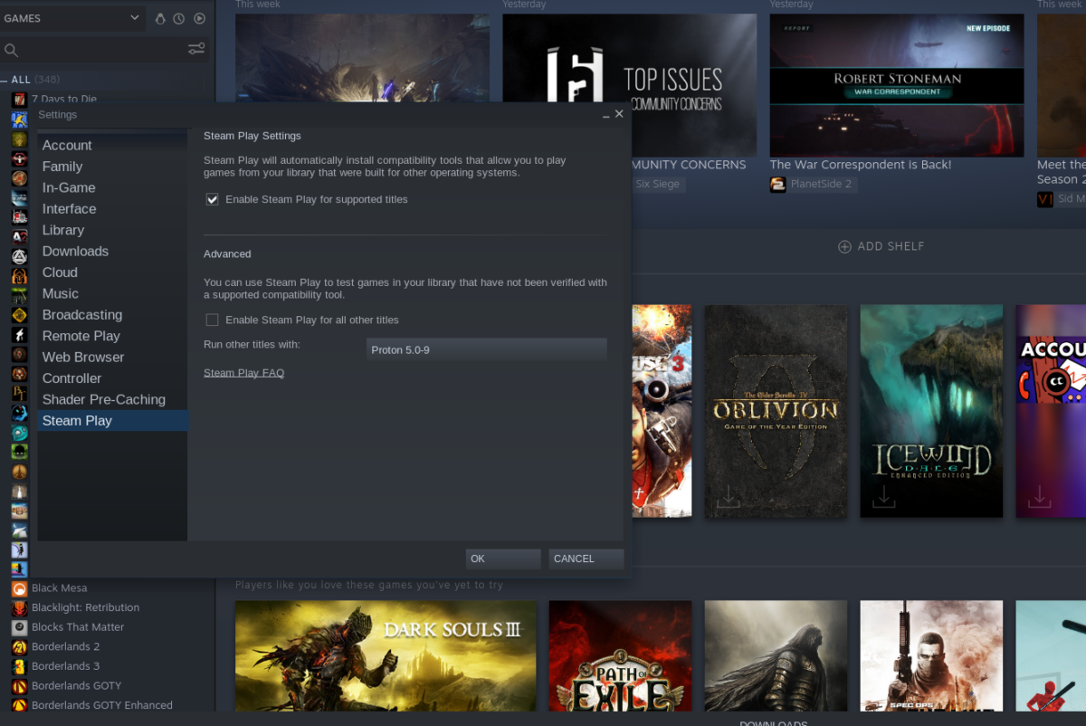Click the download arrow on Oblivion
The image size is (1086, 726).
coord(728,496)
